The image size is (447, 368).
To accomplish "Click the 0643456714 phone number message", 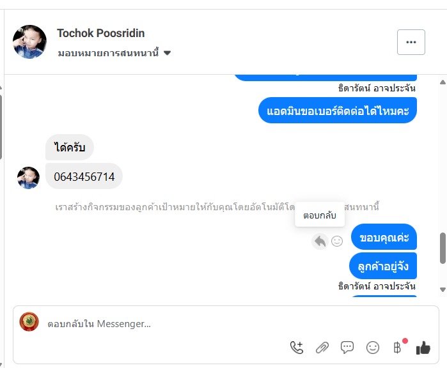I will 84,176.
